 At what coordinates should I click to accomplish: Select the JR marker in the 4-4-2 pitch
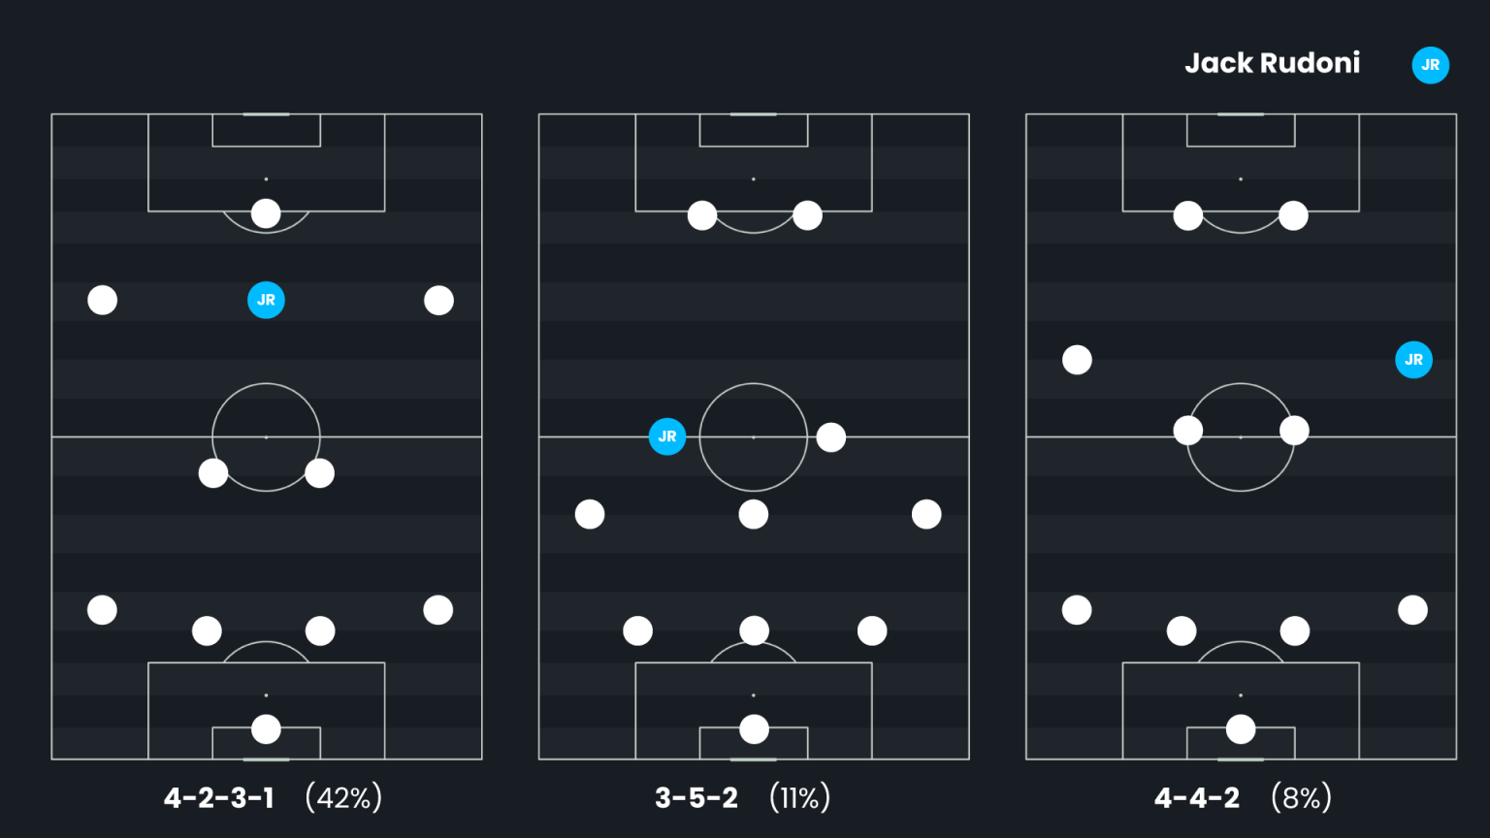(1413, 360)
